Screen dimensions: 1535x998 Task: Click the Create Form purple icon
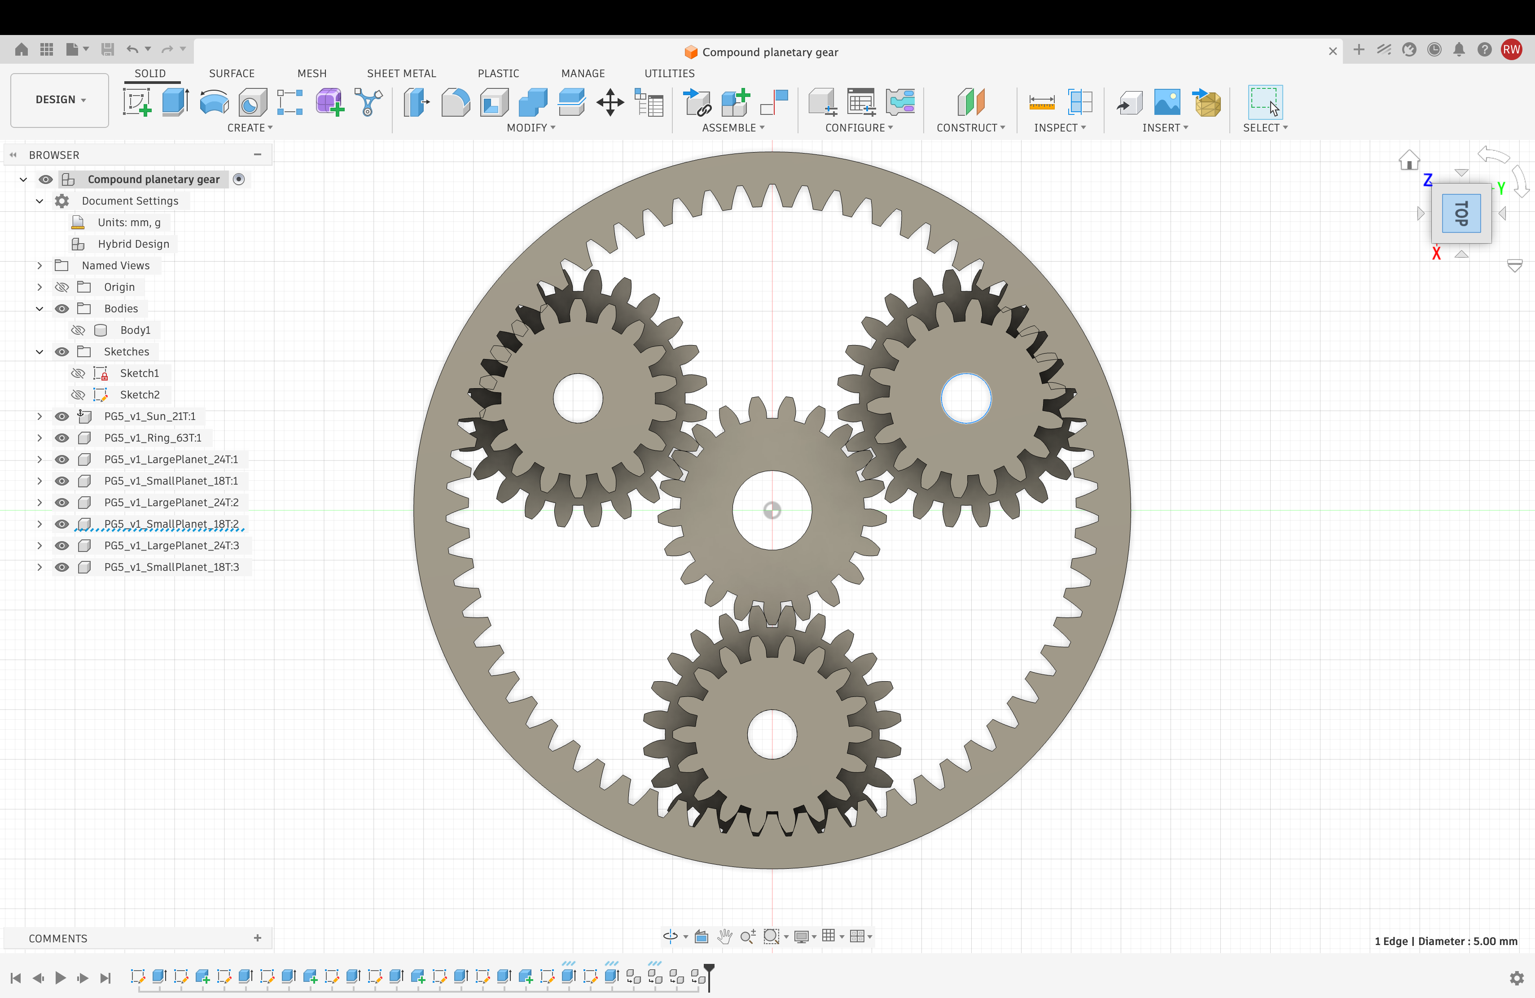pyautogui.click(x=329, y=102)
